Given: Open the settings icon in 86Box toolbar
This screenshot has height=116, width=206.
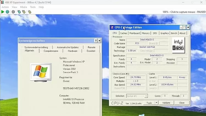Looking at the screenshot, I should click(x=30, y=12).
